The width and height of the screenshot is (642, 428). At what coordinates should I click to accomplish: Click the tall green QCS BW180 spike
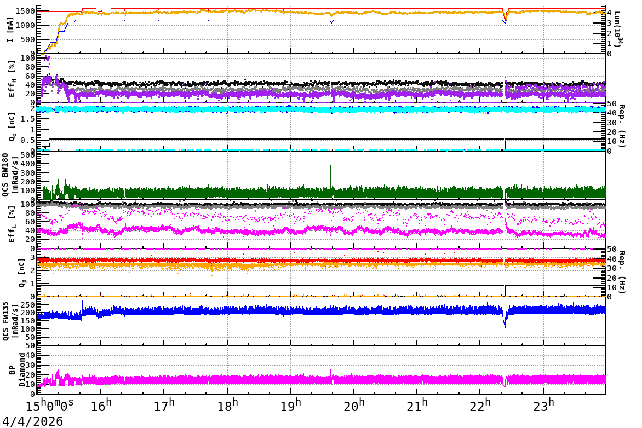click(331, 172)
